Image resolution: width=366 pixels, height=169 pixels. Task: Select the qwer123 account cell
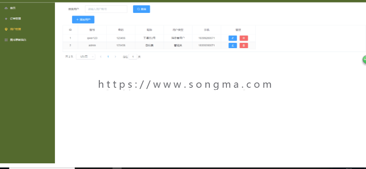(x=92, y=38)
